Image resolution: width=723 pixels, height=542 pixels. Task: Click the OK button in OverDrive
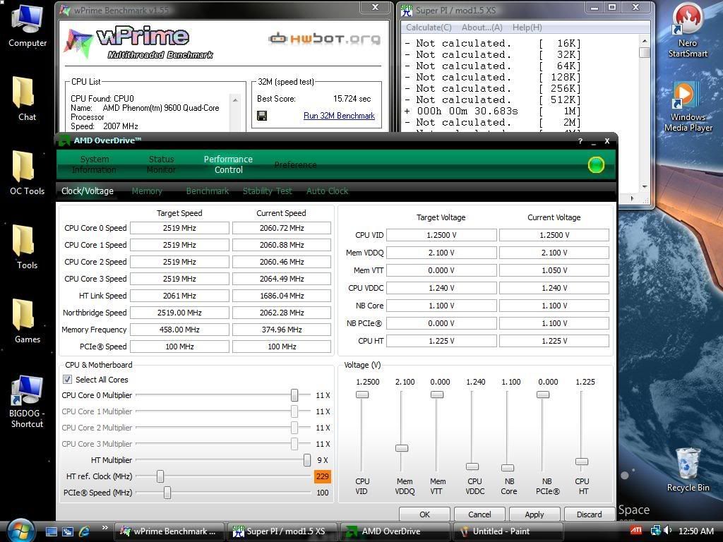point(424,514)
